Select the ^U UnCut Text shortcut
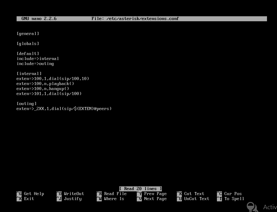This screenshot has width=277, height=212. pyautogui.click(x=193, y=199)
